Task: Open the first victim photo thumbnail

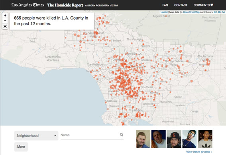Action: point(143,139)
